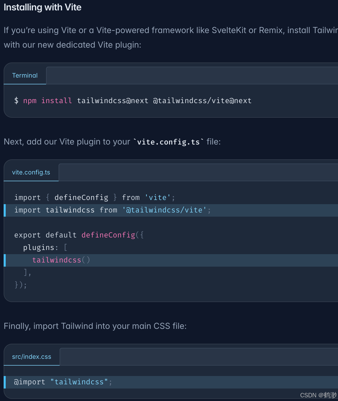Viewport: 338px width, 401px height.
Task: Click the npm install command line
Action: (133, 101)
